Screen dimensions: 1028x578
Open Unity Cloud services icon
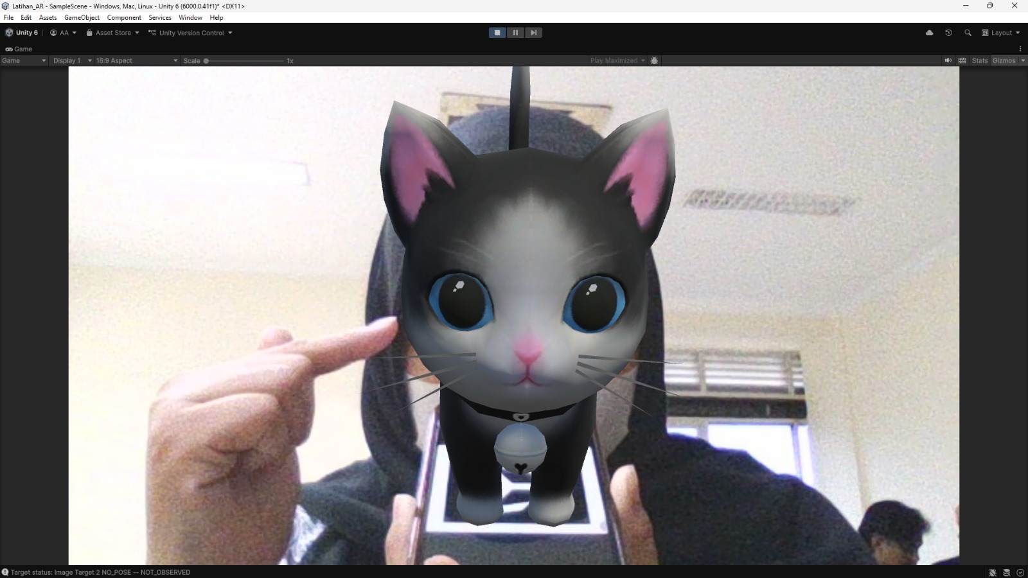[x=929, y=33]
